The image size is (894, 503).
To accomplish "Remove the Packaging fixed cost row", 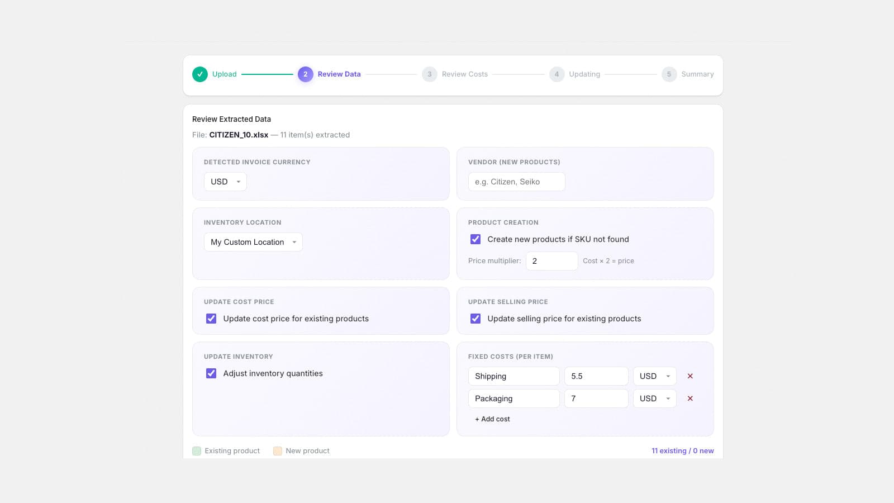I will click(690, 398).
